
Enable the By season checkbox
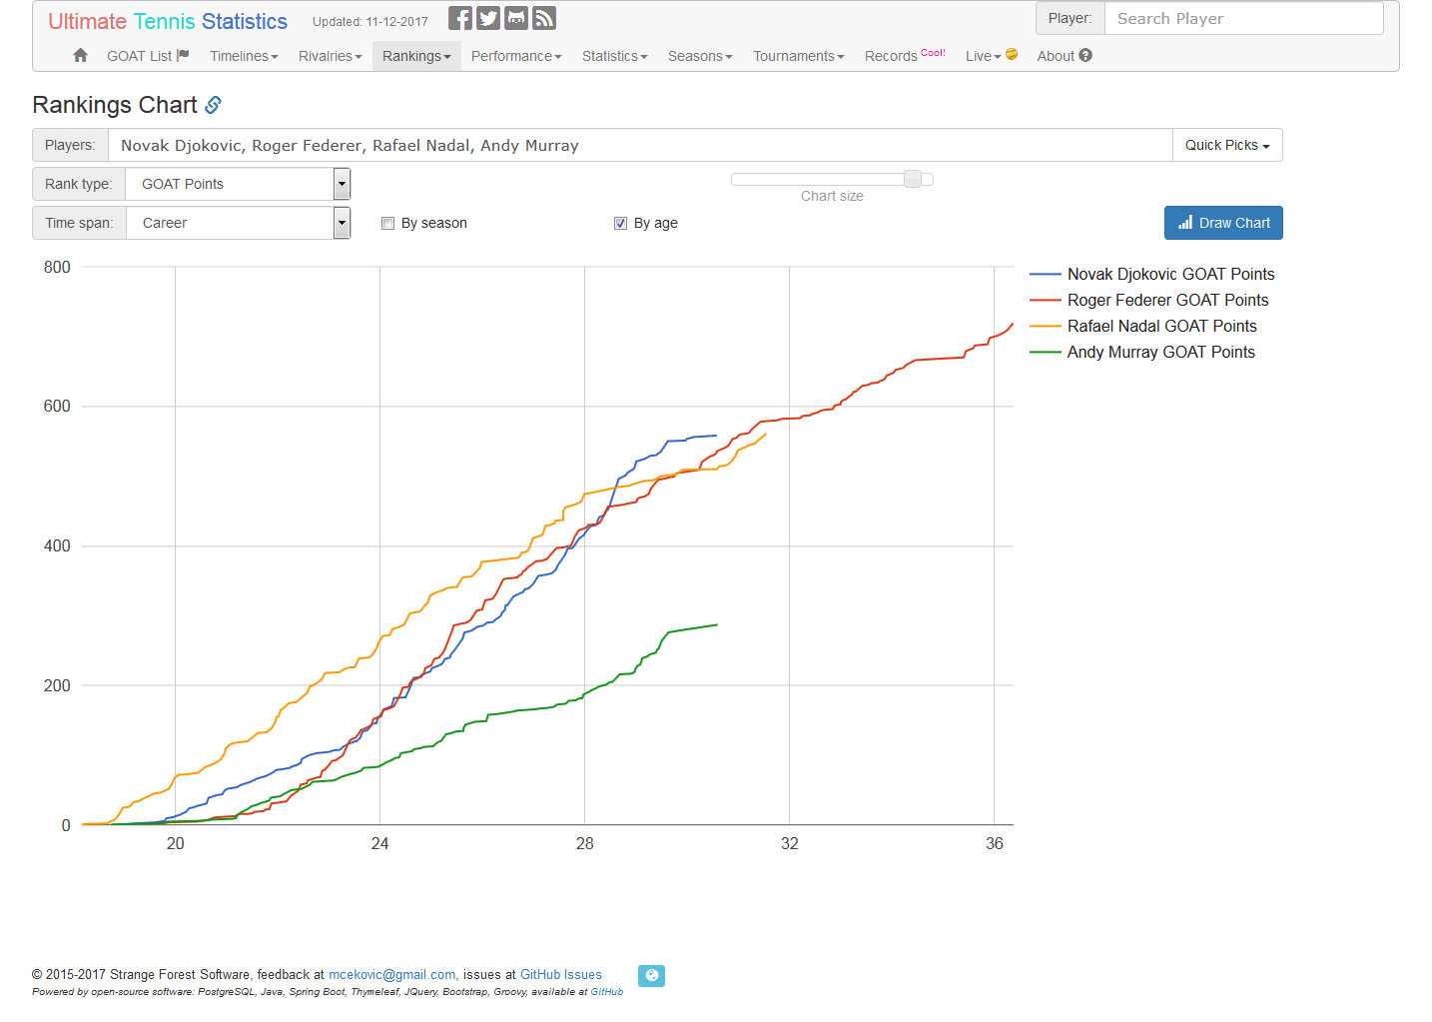click(x=388, y=224)
